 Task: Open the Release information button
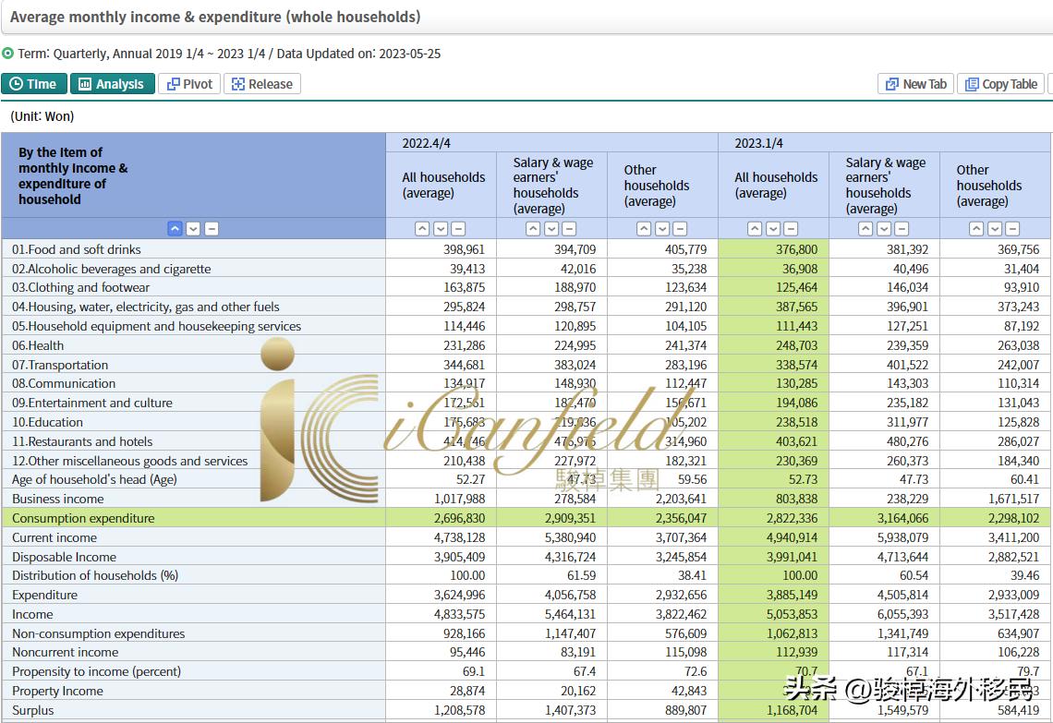[262, 84]
